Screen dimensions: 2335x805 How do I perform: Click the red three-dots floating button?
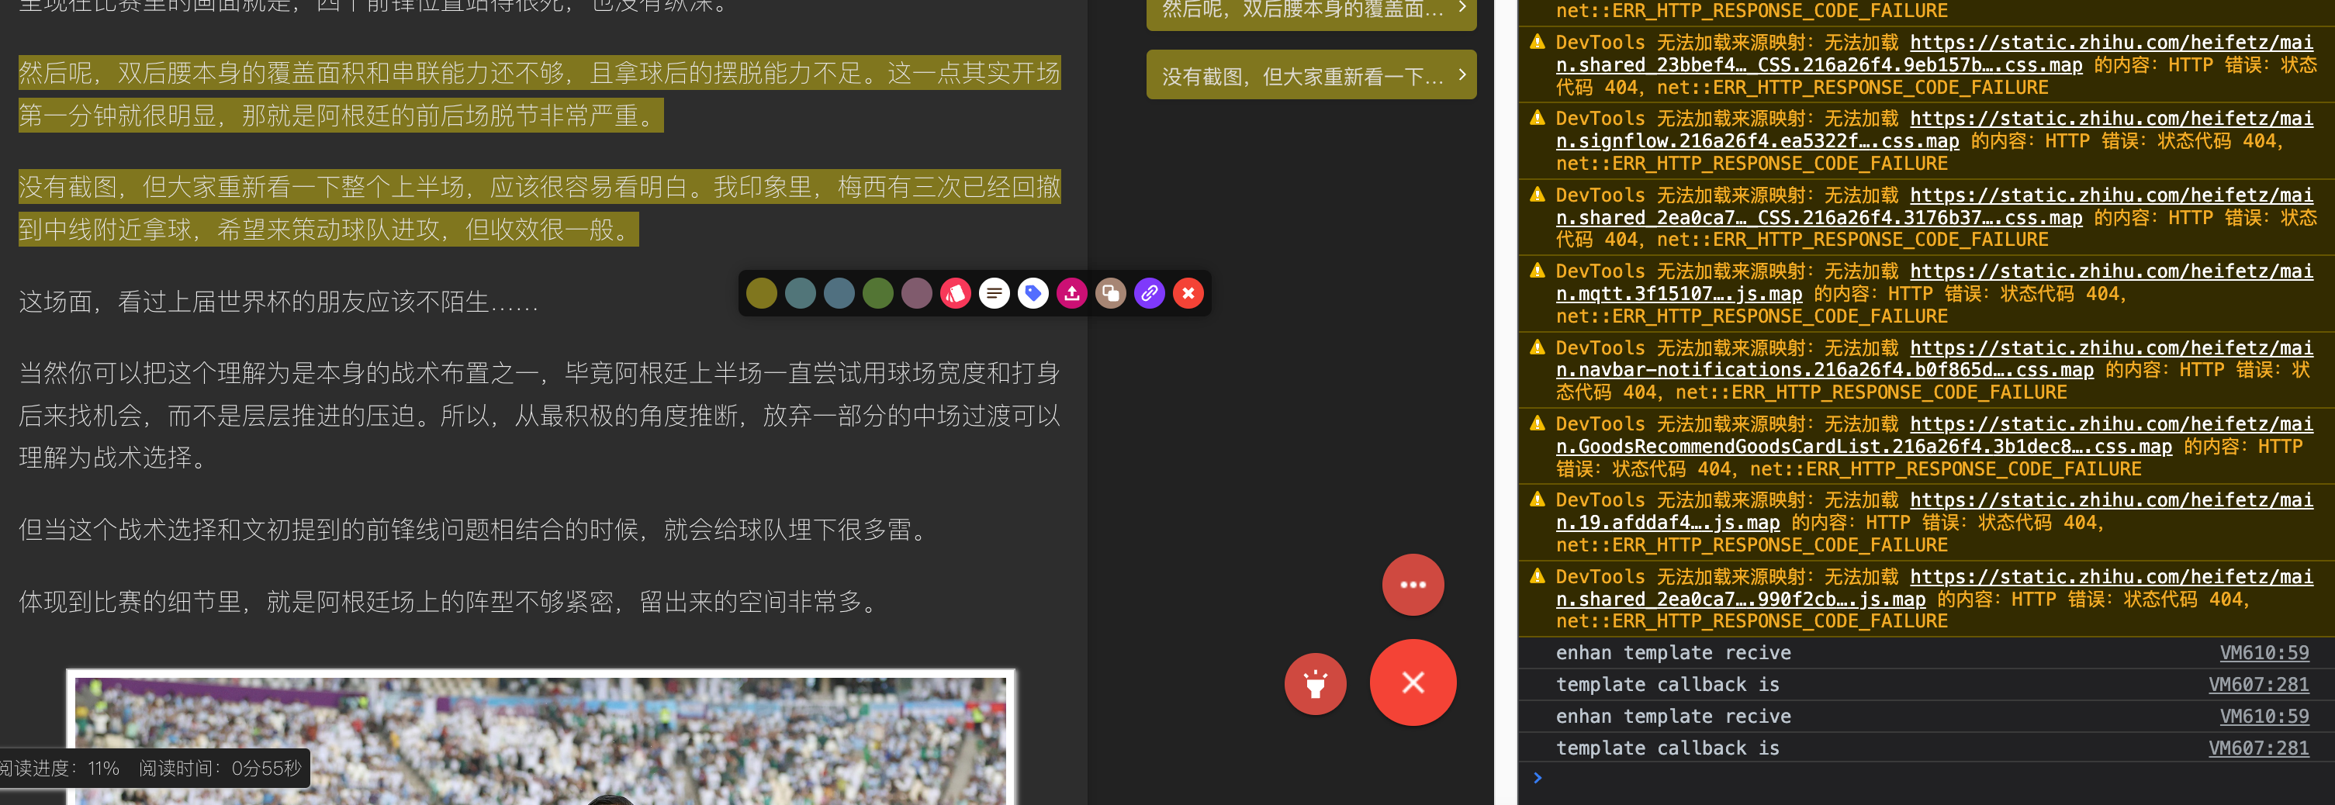(x=1412, y=585)
